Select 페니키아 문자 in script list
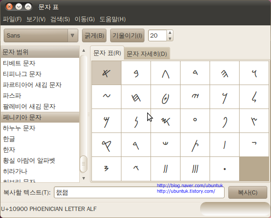This screenshot has width=271, height=218. [40, 117]
